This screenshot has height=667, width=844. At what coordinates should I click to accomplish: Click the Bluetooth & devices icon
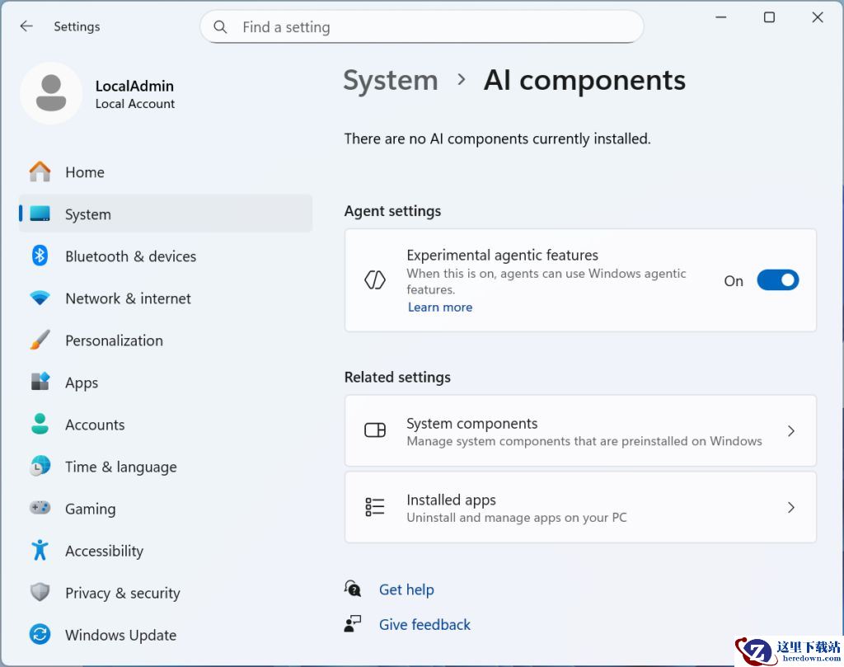(x=40, y=256)
